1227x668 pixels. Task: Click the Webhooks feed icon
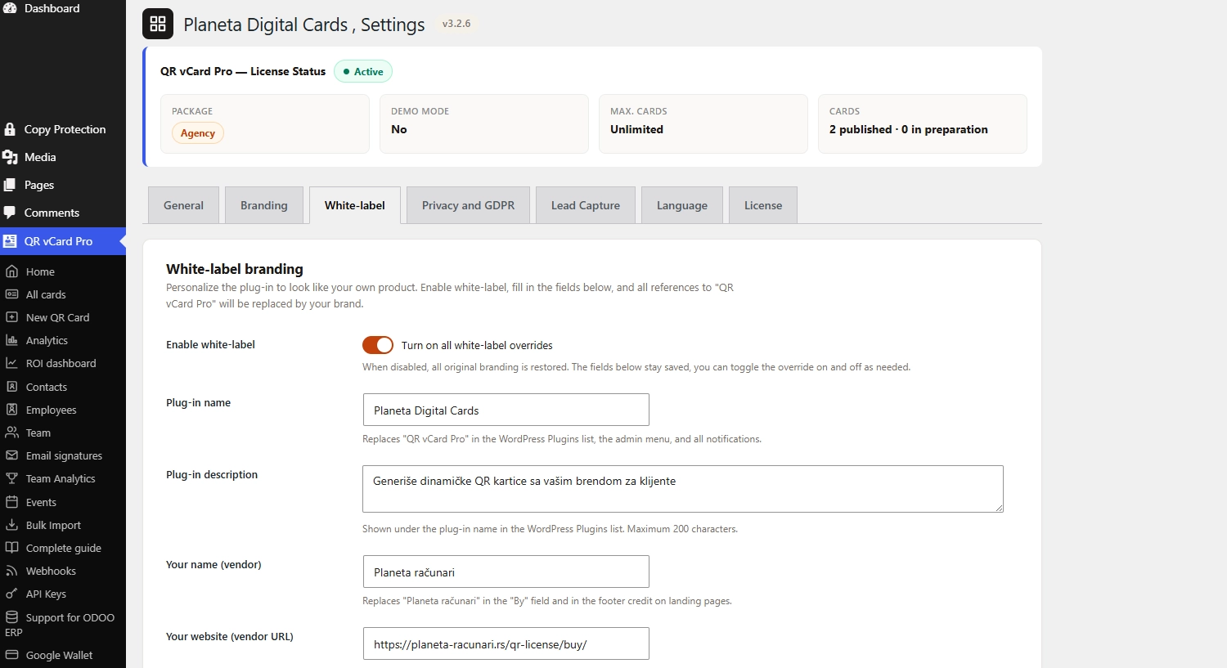12,571
